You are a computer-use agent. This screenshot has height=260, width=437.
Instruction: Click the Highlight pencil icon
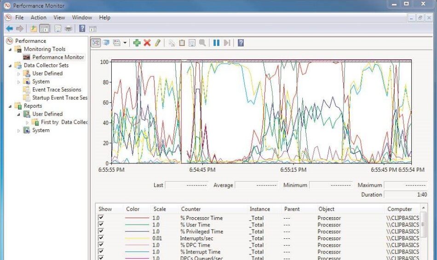coord(157,43)
